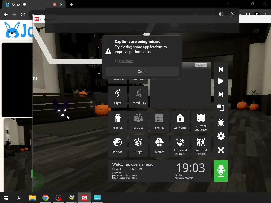Open Google Chrome from the taskbar

point(46,198)
